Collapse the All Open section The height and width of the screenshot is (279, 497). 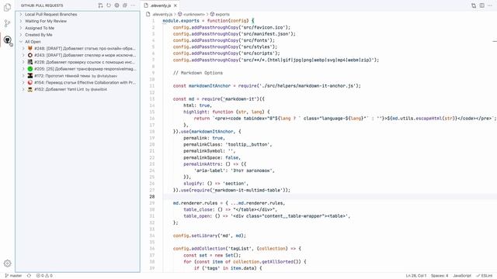tap(21, 41)
